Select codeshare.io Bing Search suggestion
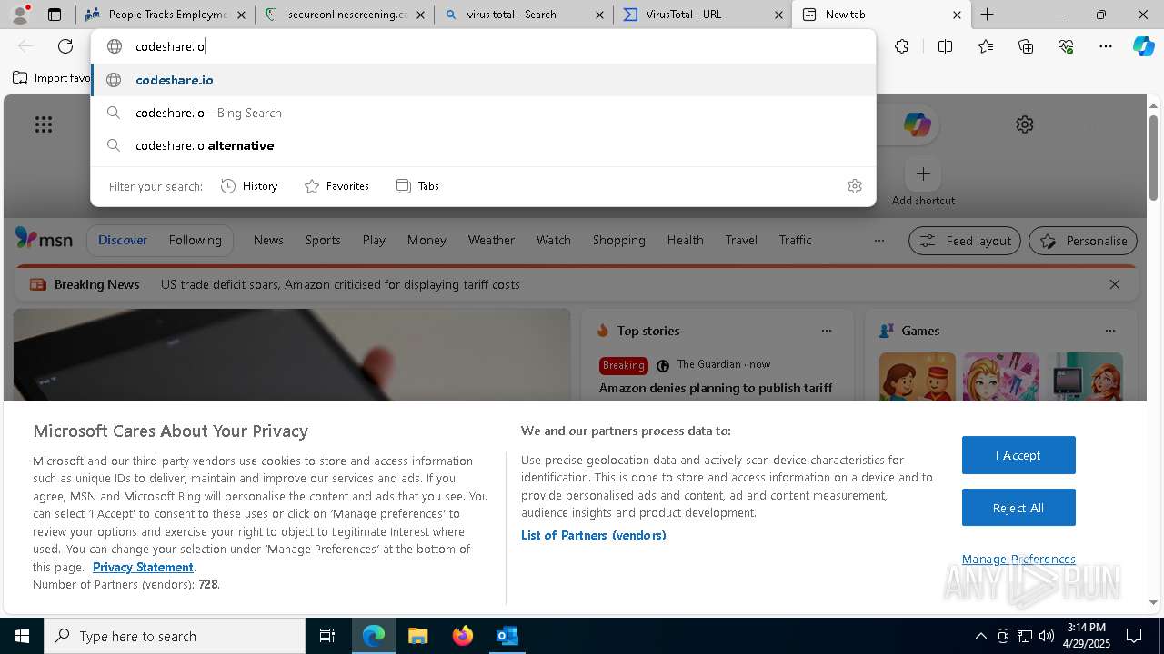 [x=483, y=113]
